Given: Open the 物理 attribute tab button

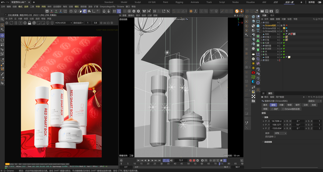Looking at the screenshot, I should [289, 105].
